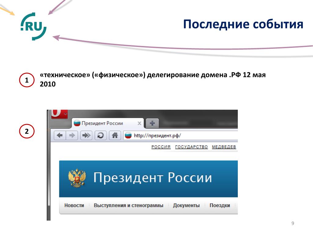Click the browser Forward arrow

click(x=72, y=136)
